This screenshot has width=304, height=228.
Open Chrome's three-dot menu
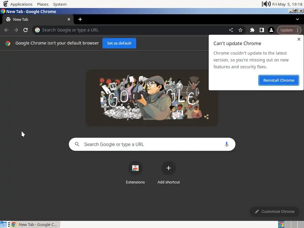pyautogui.click(x=297, y=30)
